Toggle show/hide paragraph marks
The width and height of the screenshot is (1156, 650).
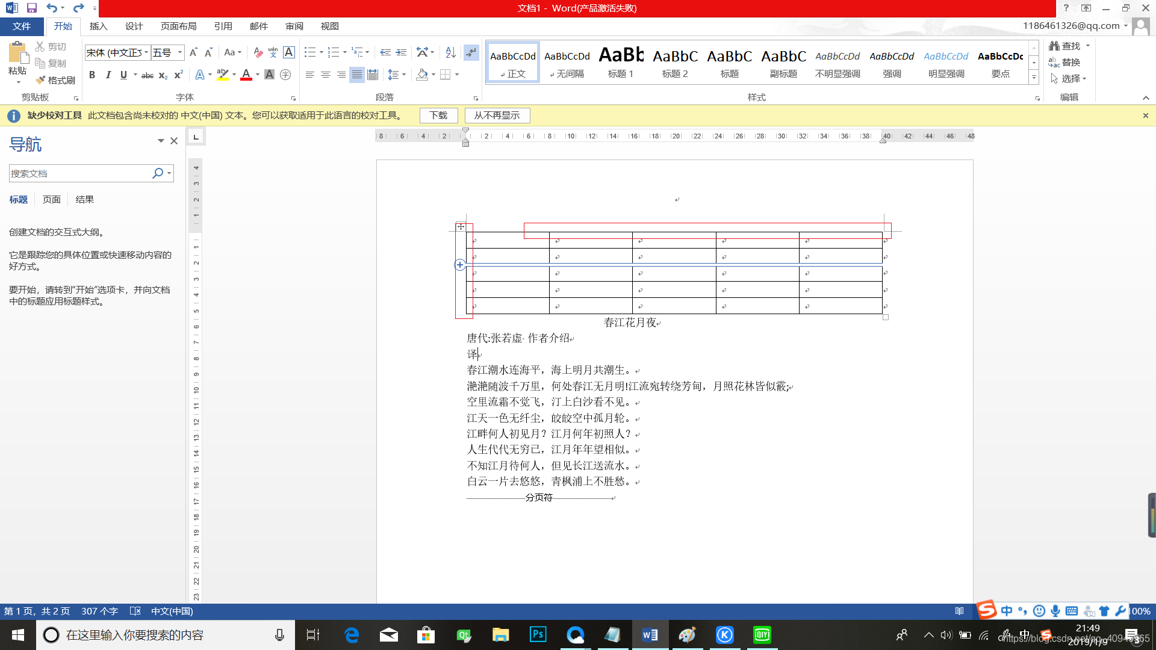pos(471,52)
